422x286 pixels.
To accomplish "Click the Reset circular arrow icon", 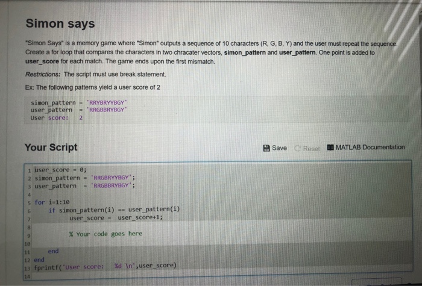I will pos(298,148).
